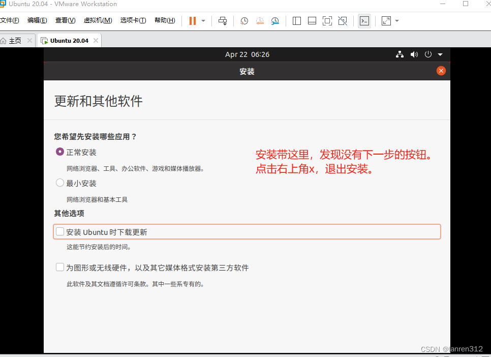
Task: Open the console view icon
Action: pyautogui.click(x=364, y=21)
